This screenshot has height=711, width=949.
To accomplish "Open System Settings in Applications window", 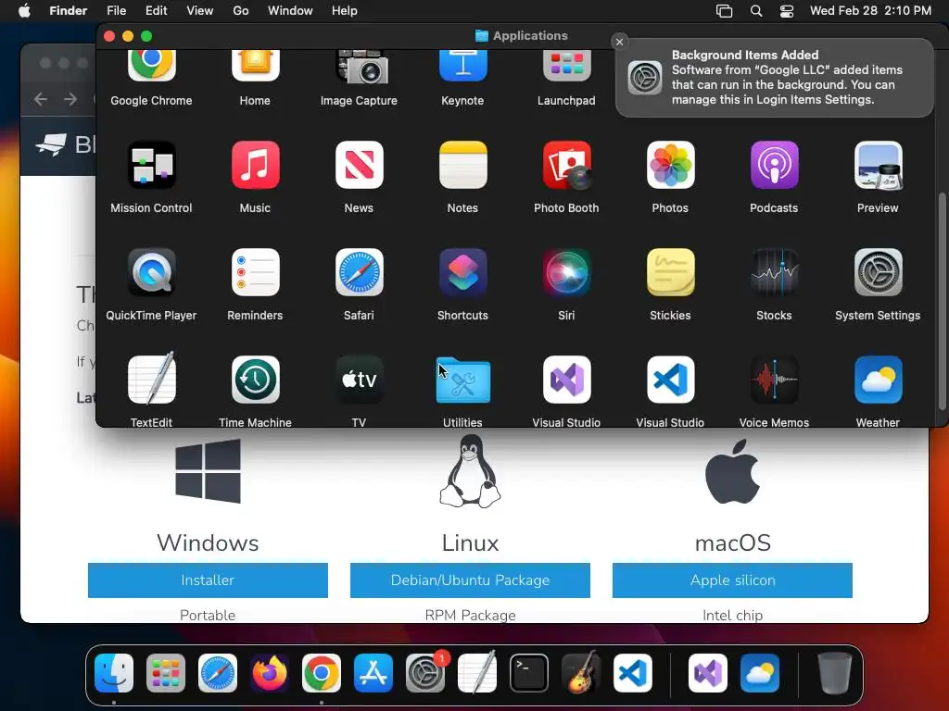I will 878,272.
